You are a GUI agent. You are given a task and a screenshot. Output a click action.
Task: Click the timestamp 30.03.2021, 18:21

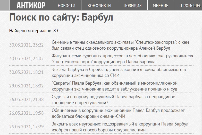27,72
